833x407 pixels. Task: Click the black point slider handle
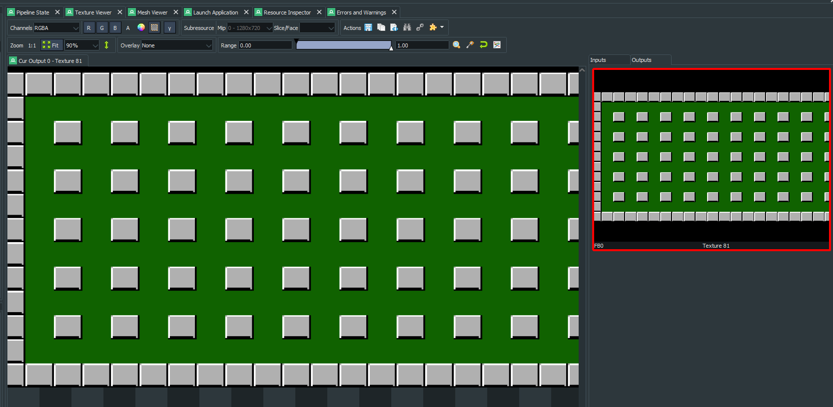296,41
